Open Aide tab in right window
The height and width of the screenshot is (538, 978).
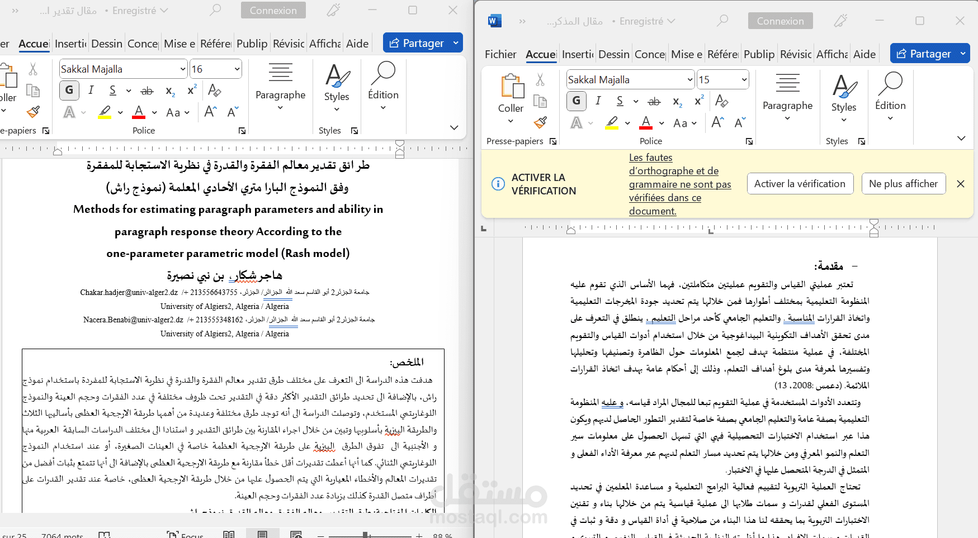(x=864, y=54)
